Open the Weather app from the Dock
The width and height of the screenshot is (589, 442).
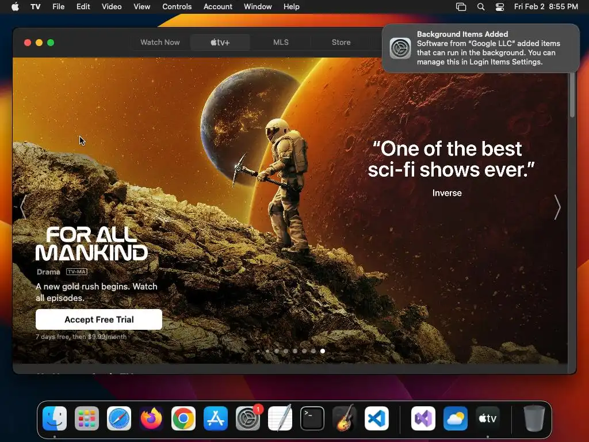[456, 418]
